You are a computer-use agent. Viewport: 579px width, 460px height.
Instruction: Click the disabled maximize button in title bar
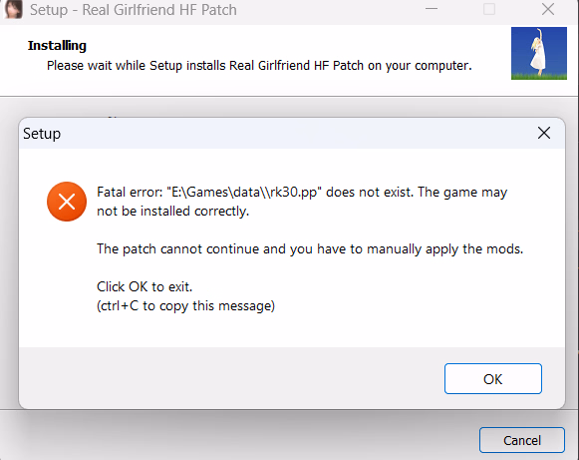click(x=489, y=9)
